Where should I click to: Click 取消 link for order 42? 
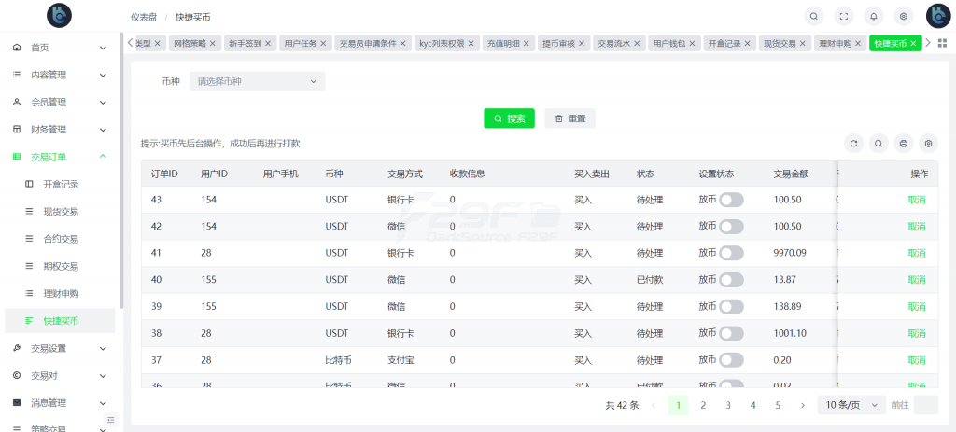[x=916, y=227]
